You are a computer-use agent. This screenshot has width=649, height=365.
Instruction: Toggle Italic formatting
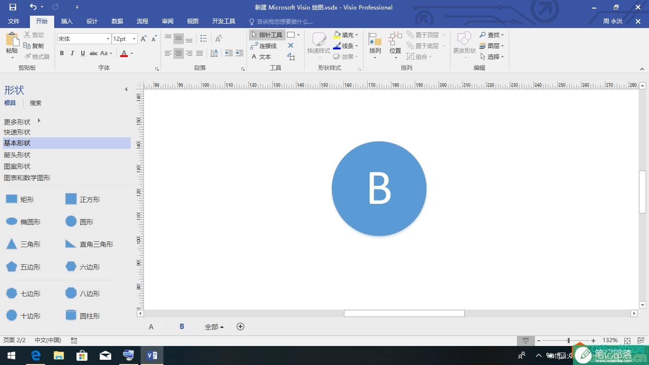pos(72,53)
